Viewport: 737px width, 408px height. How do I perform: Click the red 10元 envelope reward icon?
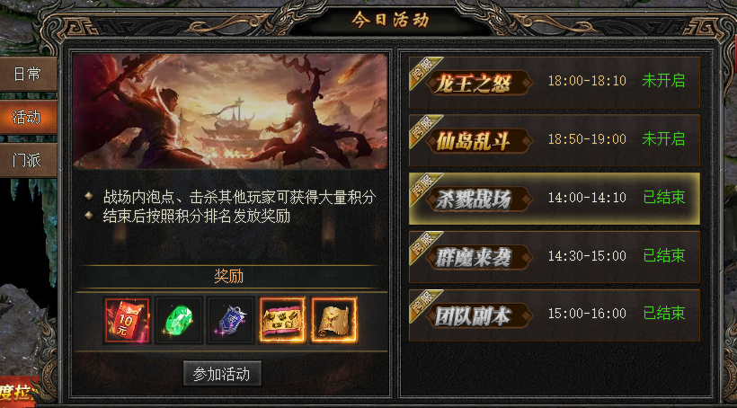[127, 320]
